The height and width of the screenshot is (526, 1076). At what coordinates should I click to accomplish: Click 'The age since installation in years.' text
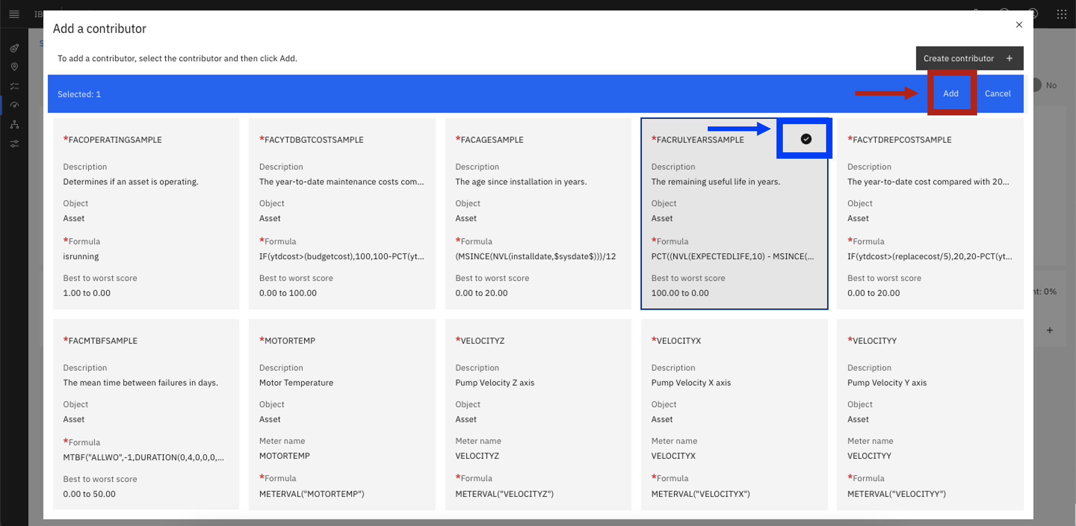521,182
